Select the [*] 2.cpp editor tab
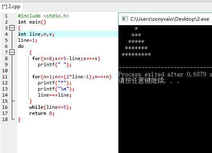212x153 pixels. 11,7
